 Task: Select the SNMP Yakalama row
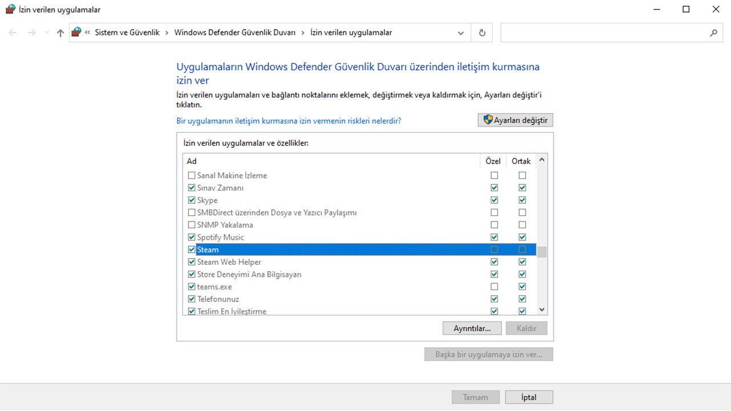click(360, 225)
